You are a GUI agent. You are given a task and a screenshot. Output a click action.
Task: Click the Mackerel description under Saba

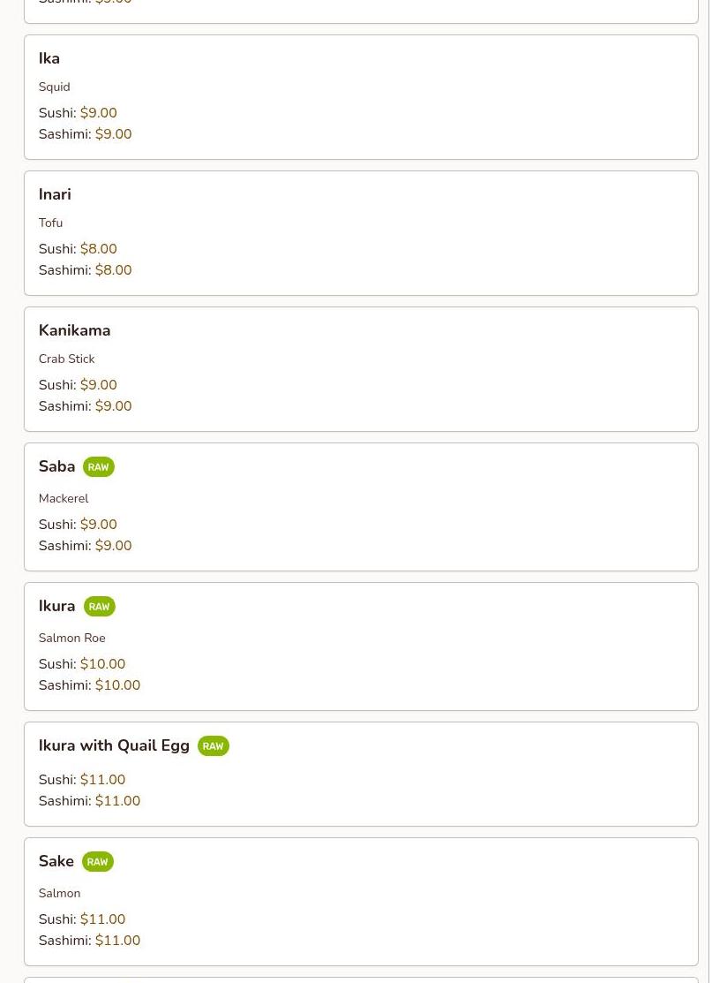click(64, 498)
